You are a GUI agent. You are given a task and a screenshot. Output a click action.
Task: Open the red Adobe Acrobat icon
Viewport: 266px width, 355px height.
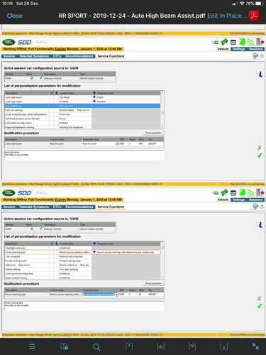(x=254, y=16)
